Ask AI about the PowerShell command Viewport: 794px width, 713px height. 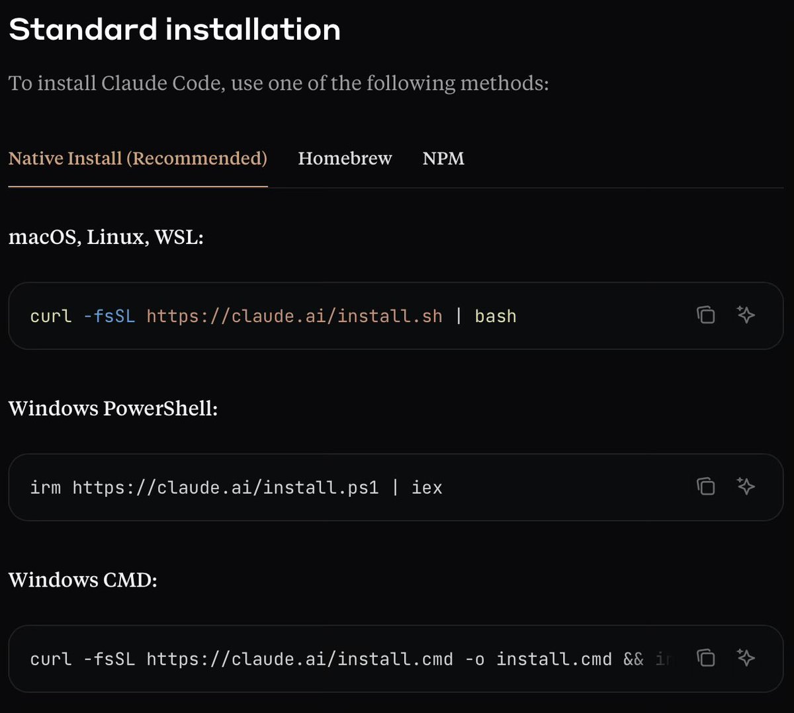pos(746,486)
